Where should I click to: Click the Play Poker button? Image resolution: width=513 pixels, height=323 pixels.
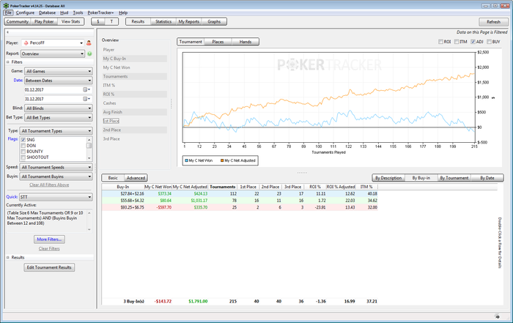44,21
